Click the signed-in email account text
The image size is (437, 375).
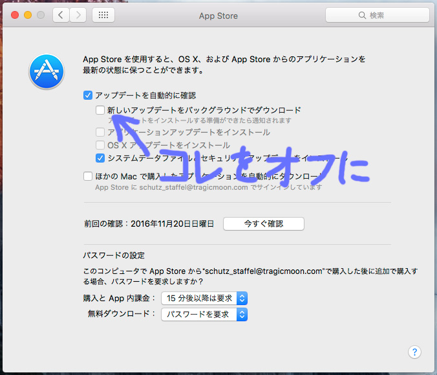pyautogui.click(x=208, y=187)
